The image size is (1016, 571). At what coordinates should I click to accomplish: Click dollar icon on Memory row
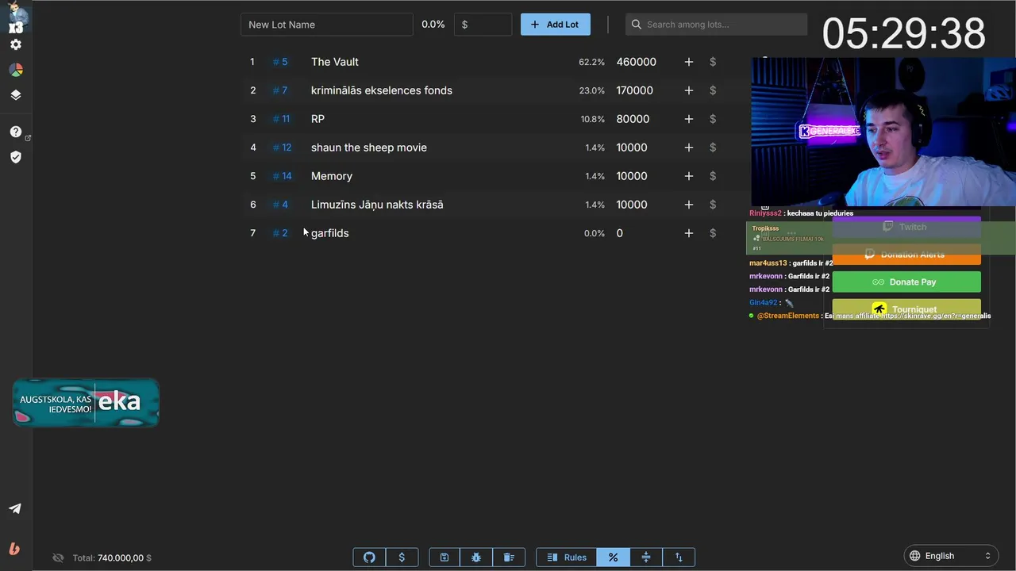click(713, 176)
